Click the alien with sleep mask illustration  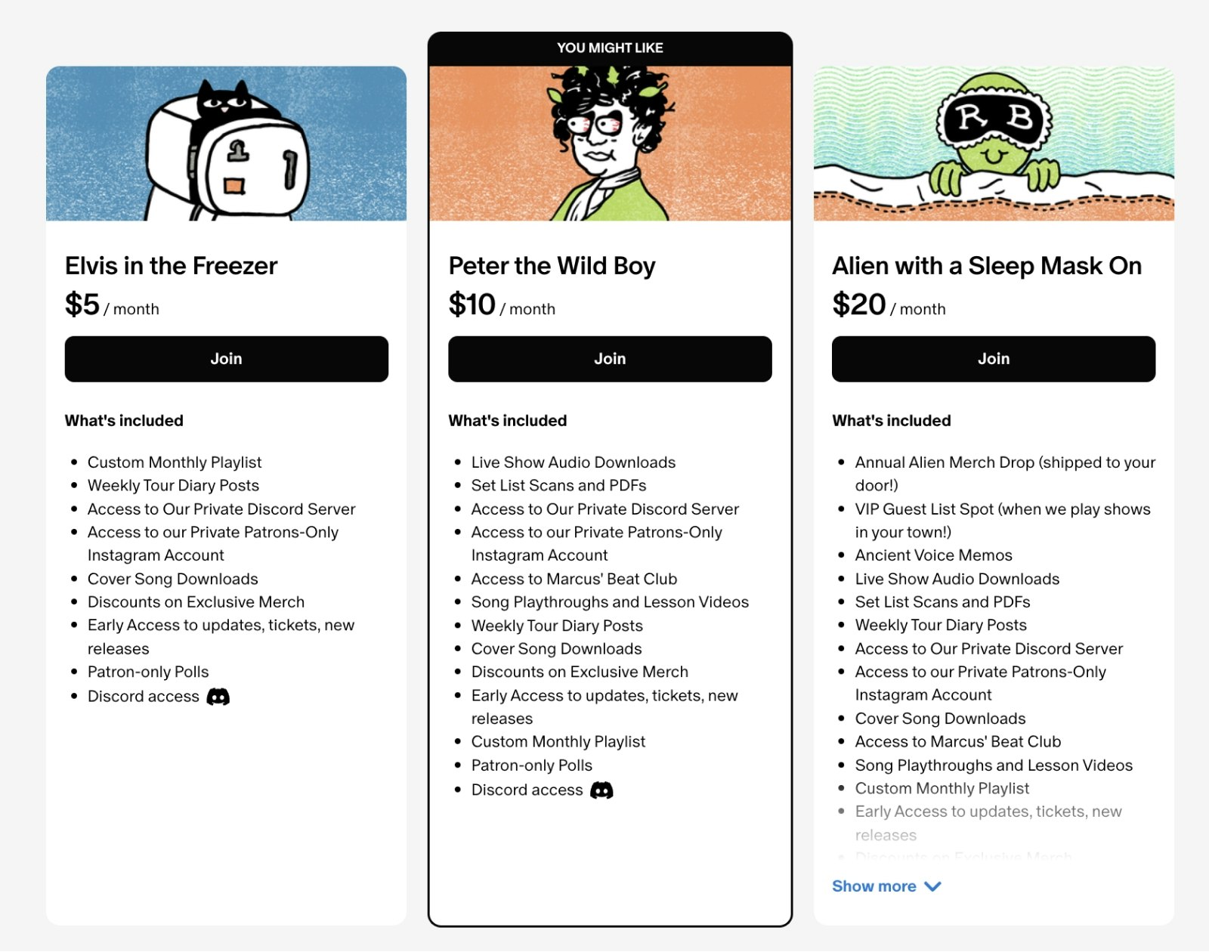click(993, 144)
